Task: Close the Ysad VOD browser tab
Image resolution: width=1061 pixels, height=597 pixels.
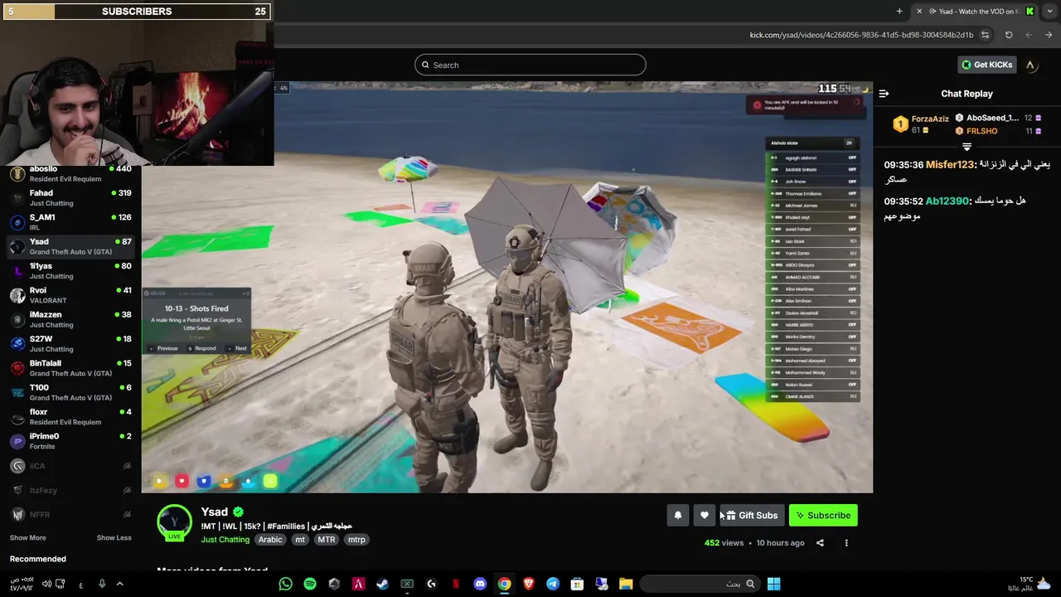Action: [918, 11]
